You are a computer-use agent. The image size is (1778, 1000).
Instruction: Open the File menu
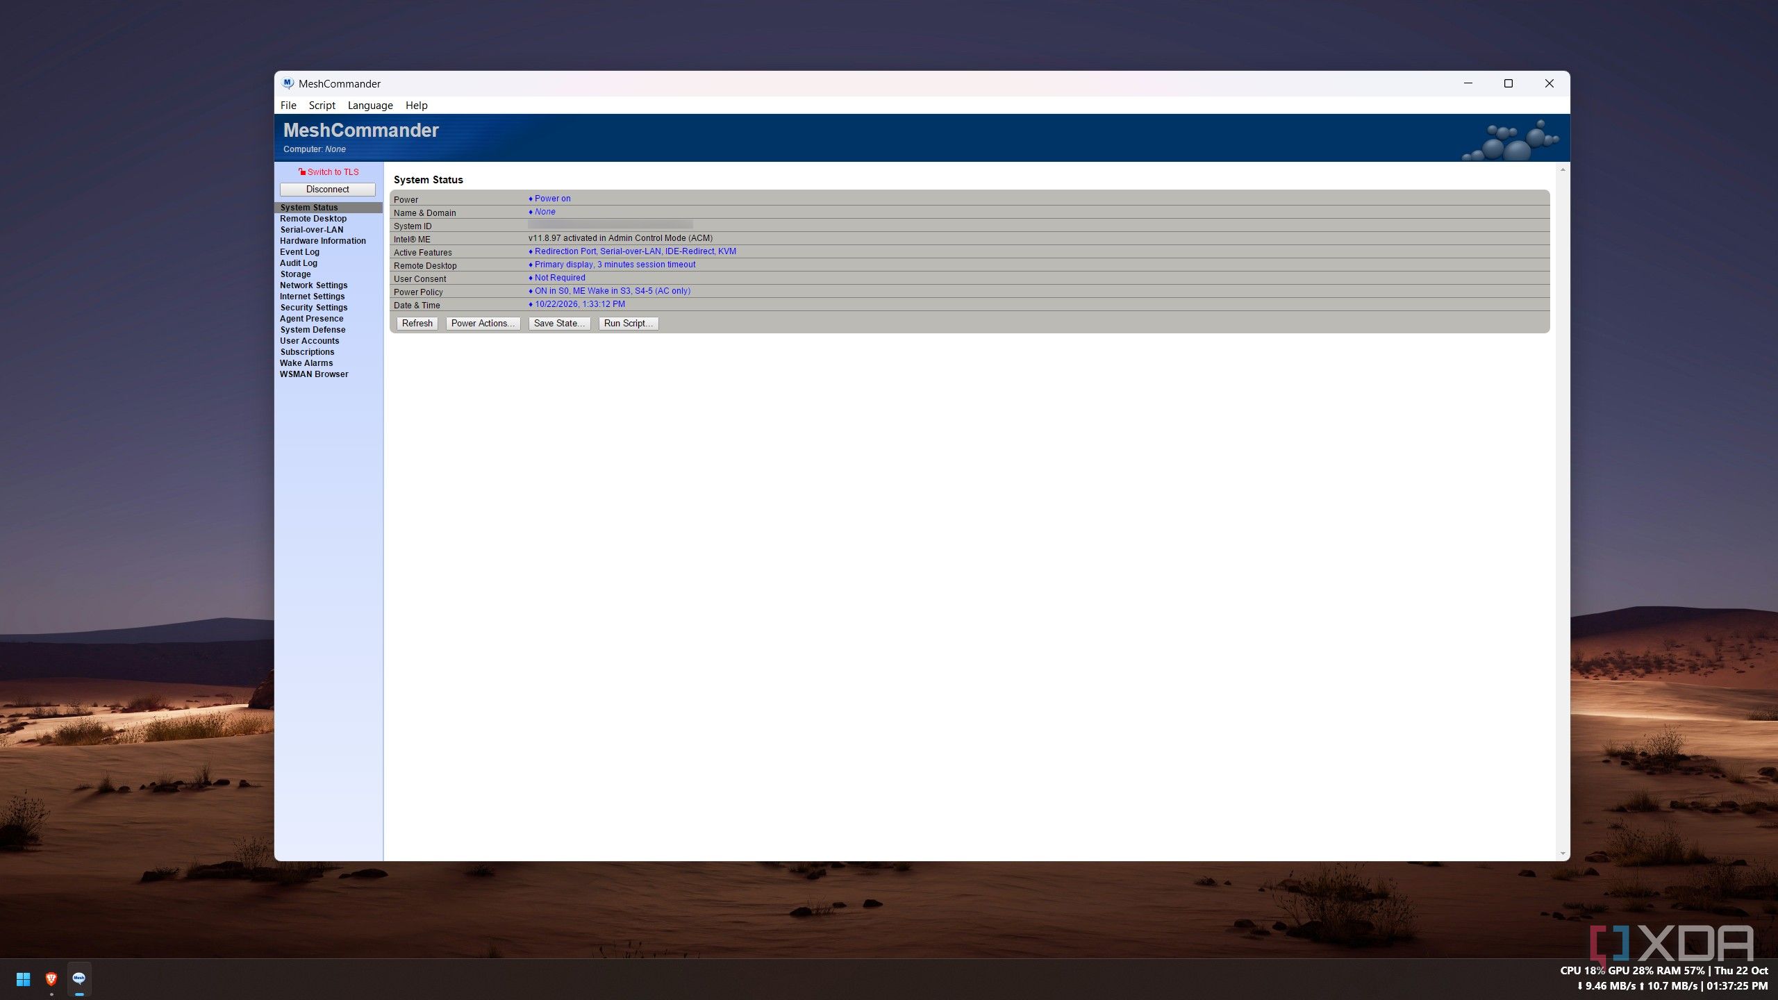pyautogui.click(x=288, y=106)
